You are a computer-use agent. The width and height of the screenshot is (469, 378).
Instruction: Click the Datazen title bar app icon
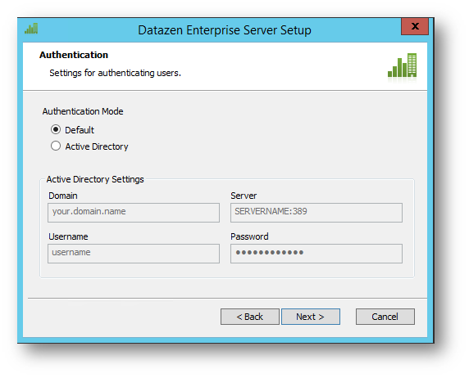[31, 29]
